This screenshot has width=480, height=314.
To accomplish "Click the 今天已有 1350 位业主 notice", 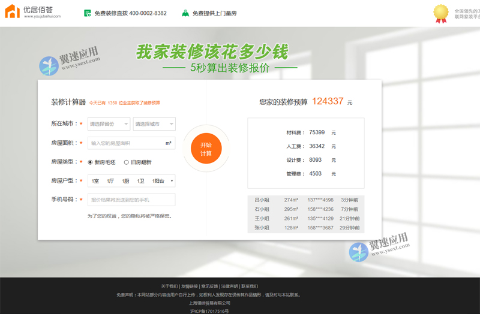I will [125, 103].
